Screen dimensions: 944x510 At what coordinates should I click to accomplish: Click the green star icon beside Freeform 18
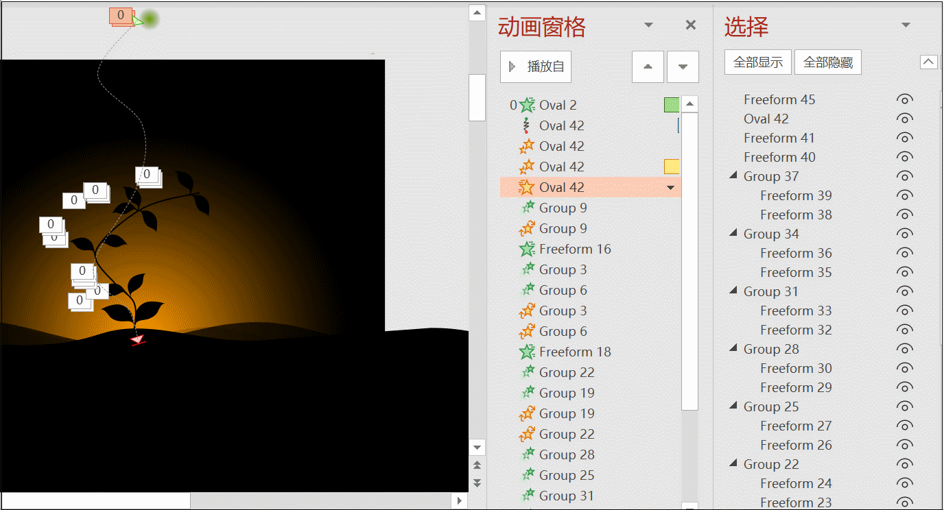click(x=527, y=352)
